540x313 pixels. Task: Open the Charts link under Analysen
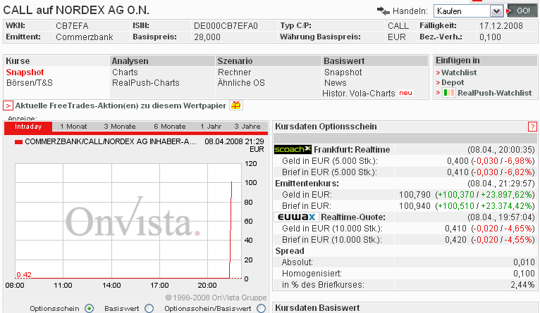(125, 72)
